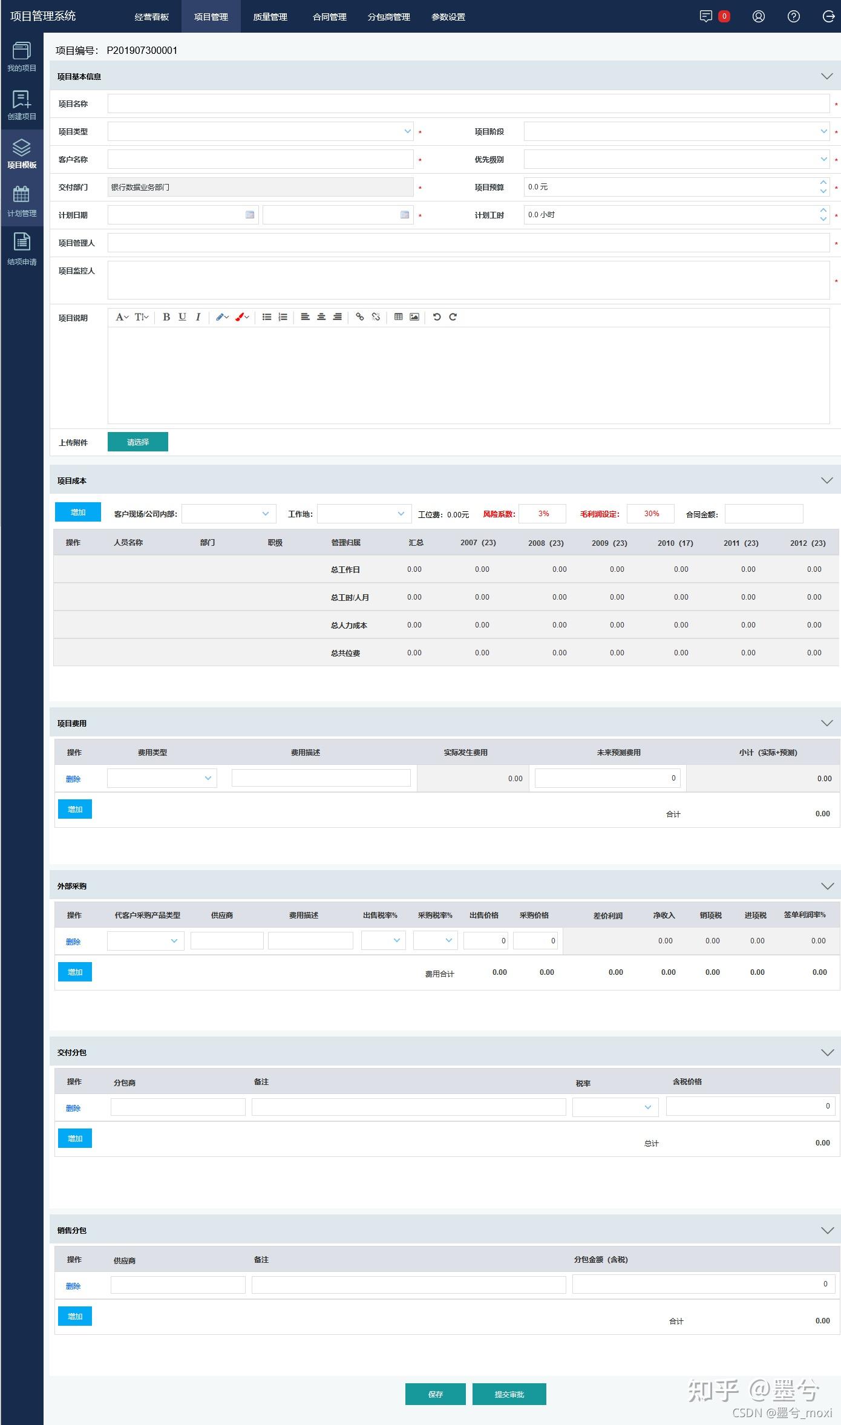Switch to 经营看板 tab

[152, 17]
